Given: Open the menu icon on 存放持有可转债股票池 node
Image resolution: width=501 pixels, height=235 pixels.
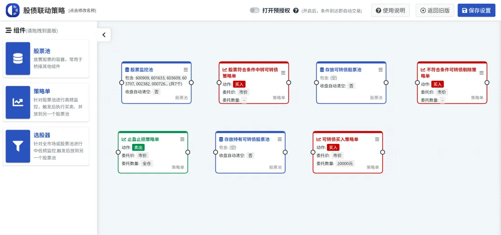Looking at the screenshot, I should 280,139.
